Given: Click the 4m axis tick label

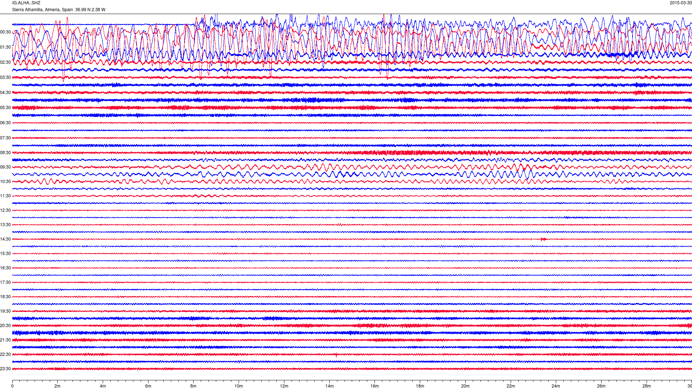Looking at the screenshot, I should pos(103,386).
